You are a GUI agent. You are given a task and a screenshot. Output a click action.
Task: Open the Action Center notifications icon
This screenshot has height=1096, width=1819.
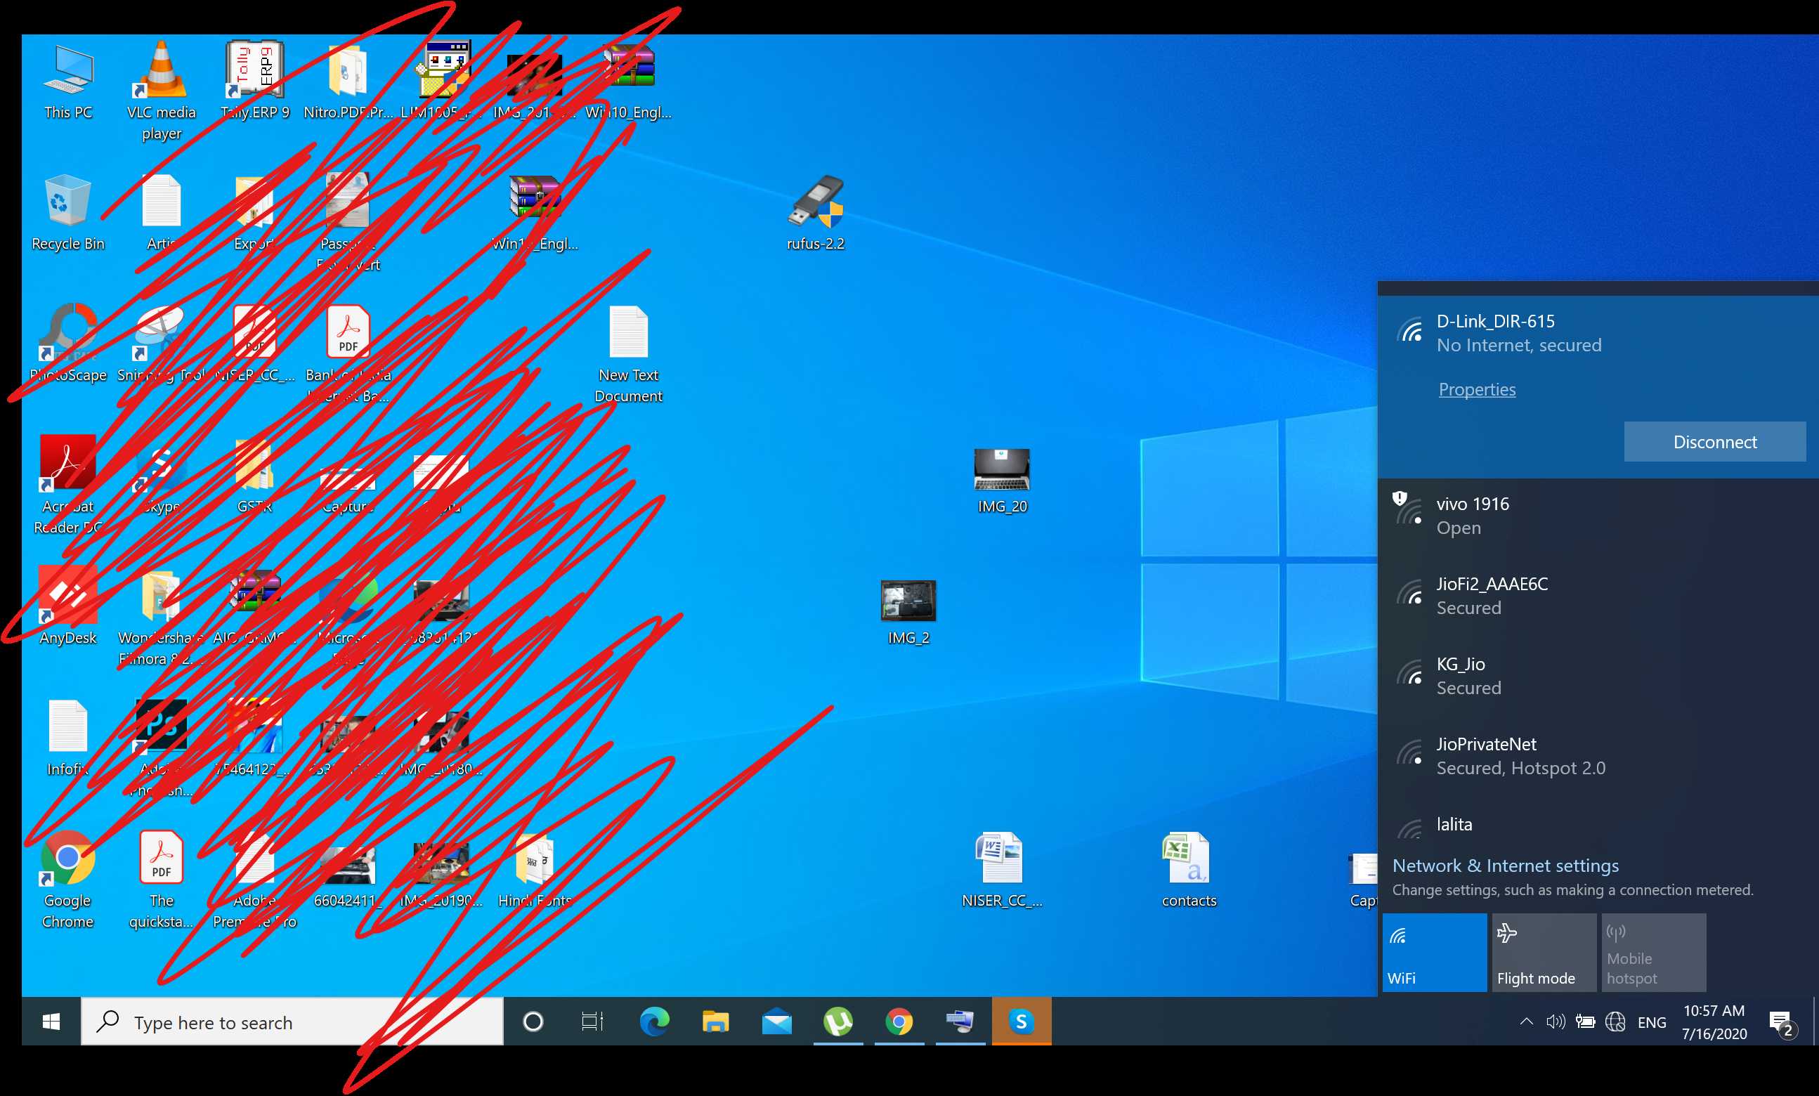1782,1023
